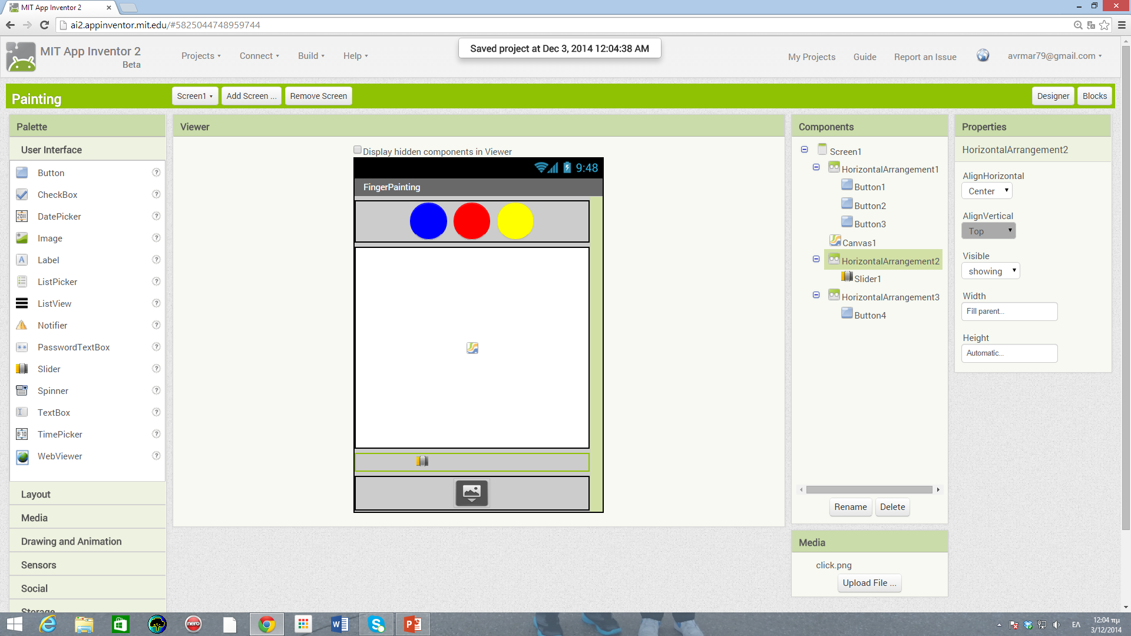Click the Components panel horizontal scrollbar
This screenshot has width=1131, height=636.
coord(869,490)
